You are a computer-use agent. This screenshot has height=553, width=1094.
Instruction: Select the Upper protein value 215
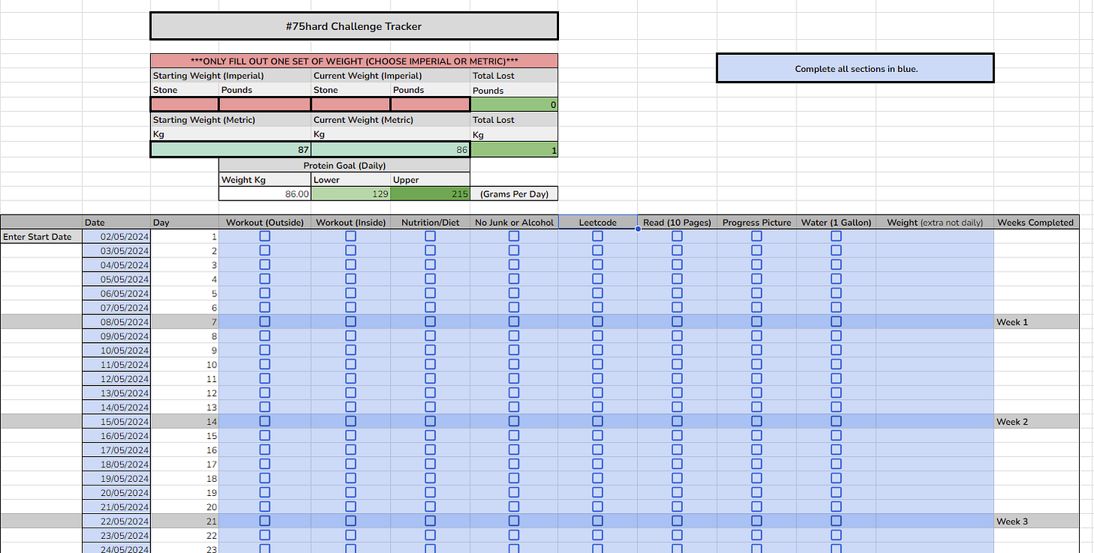point(430,194)
